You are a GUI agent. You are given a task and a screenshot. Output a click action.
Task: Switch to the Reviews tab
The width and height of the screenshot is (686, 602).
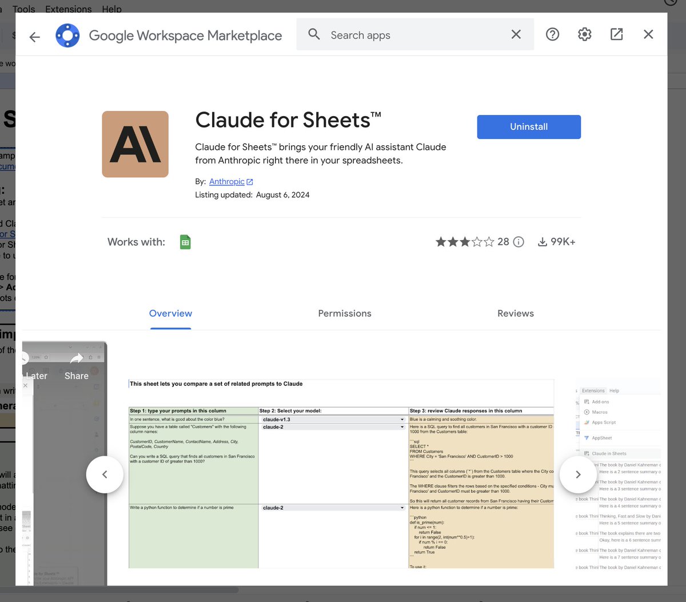[515, 313]
